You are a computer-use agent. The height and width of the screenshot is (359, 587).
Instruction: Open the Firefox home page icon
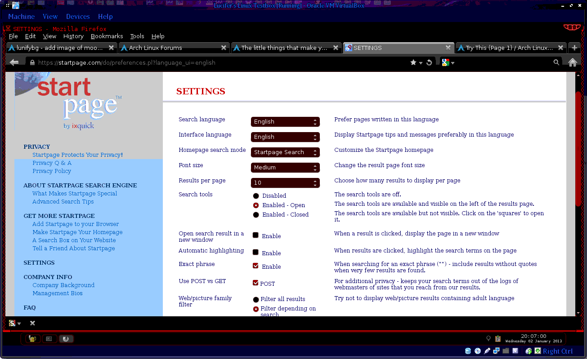[573, 62]
